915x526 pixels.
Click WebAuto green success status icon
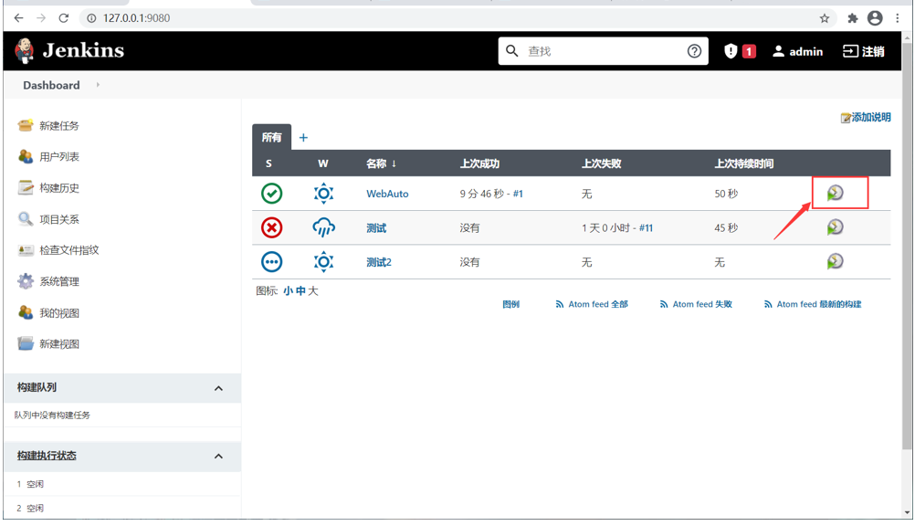pos(272,194)
